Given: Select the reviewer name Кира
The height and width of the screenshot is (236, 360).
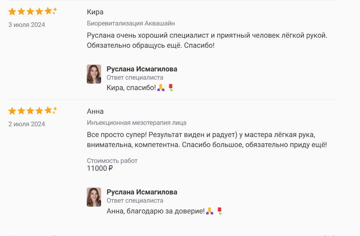Looking at the screenshot, I should (x=95, y=12).
